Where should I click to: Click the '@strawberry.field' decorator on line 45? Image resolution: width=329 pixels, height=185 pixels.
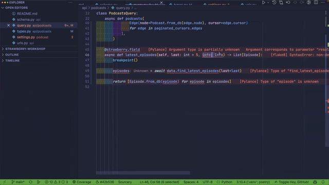coord(122,50)
